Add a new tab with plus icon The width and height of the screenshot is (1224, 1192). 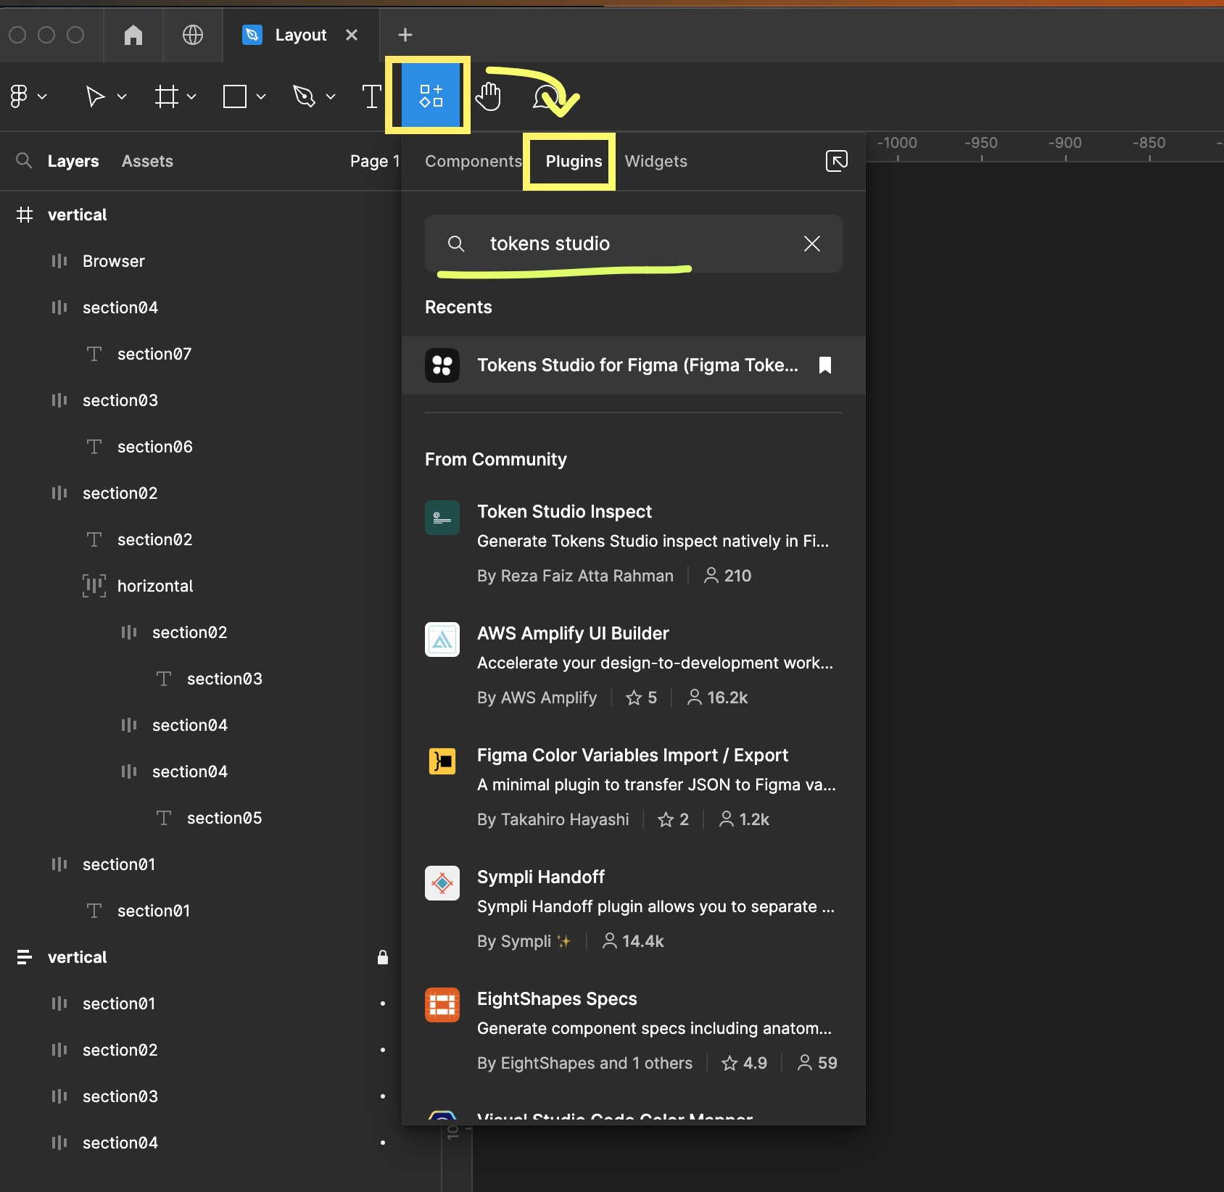pos(405,35)
